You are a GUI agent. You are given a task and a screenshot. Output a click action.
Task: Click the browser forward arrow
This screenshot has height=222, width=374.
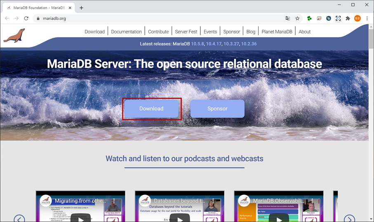click(x=16, y=19)
